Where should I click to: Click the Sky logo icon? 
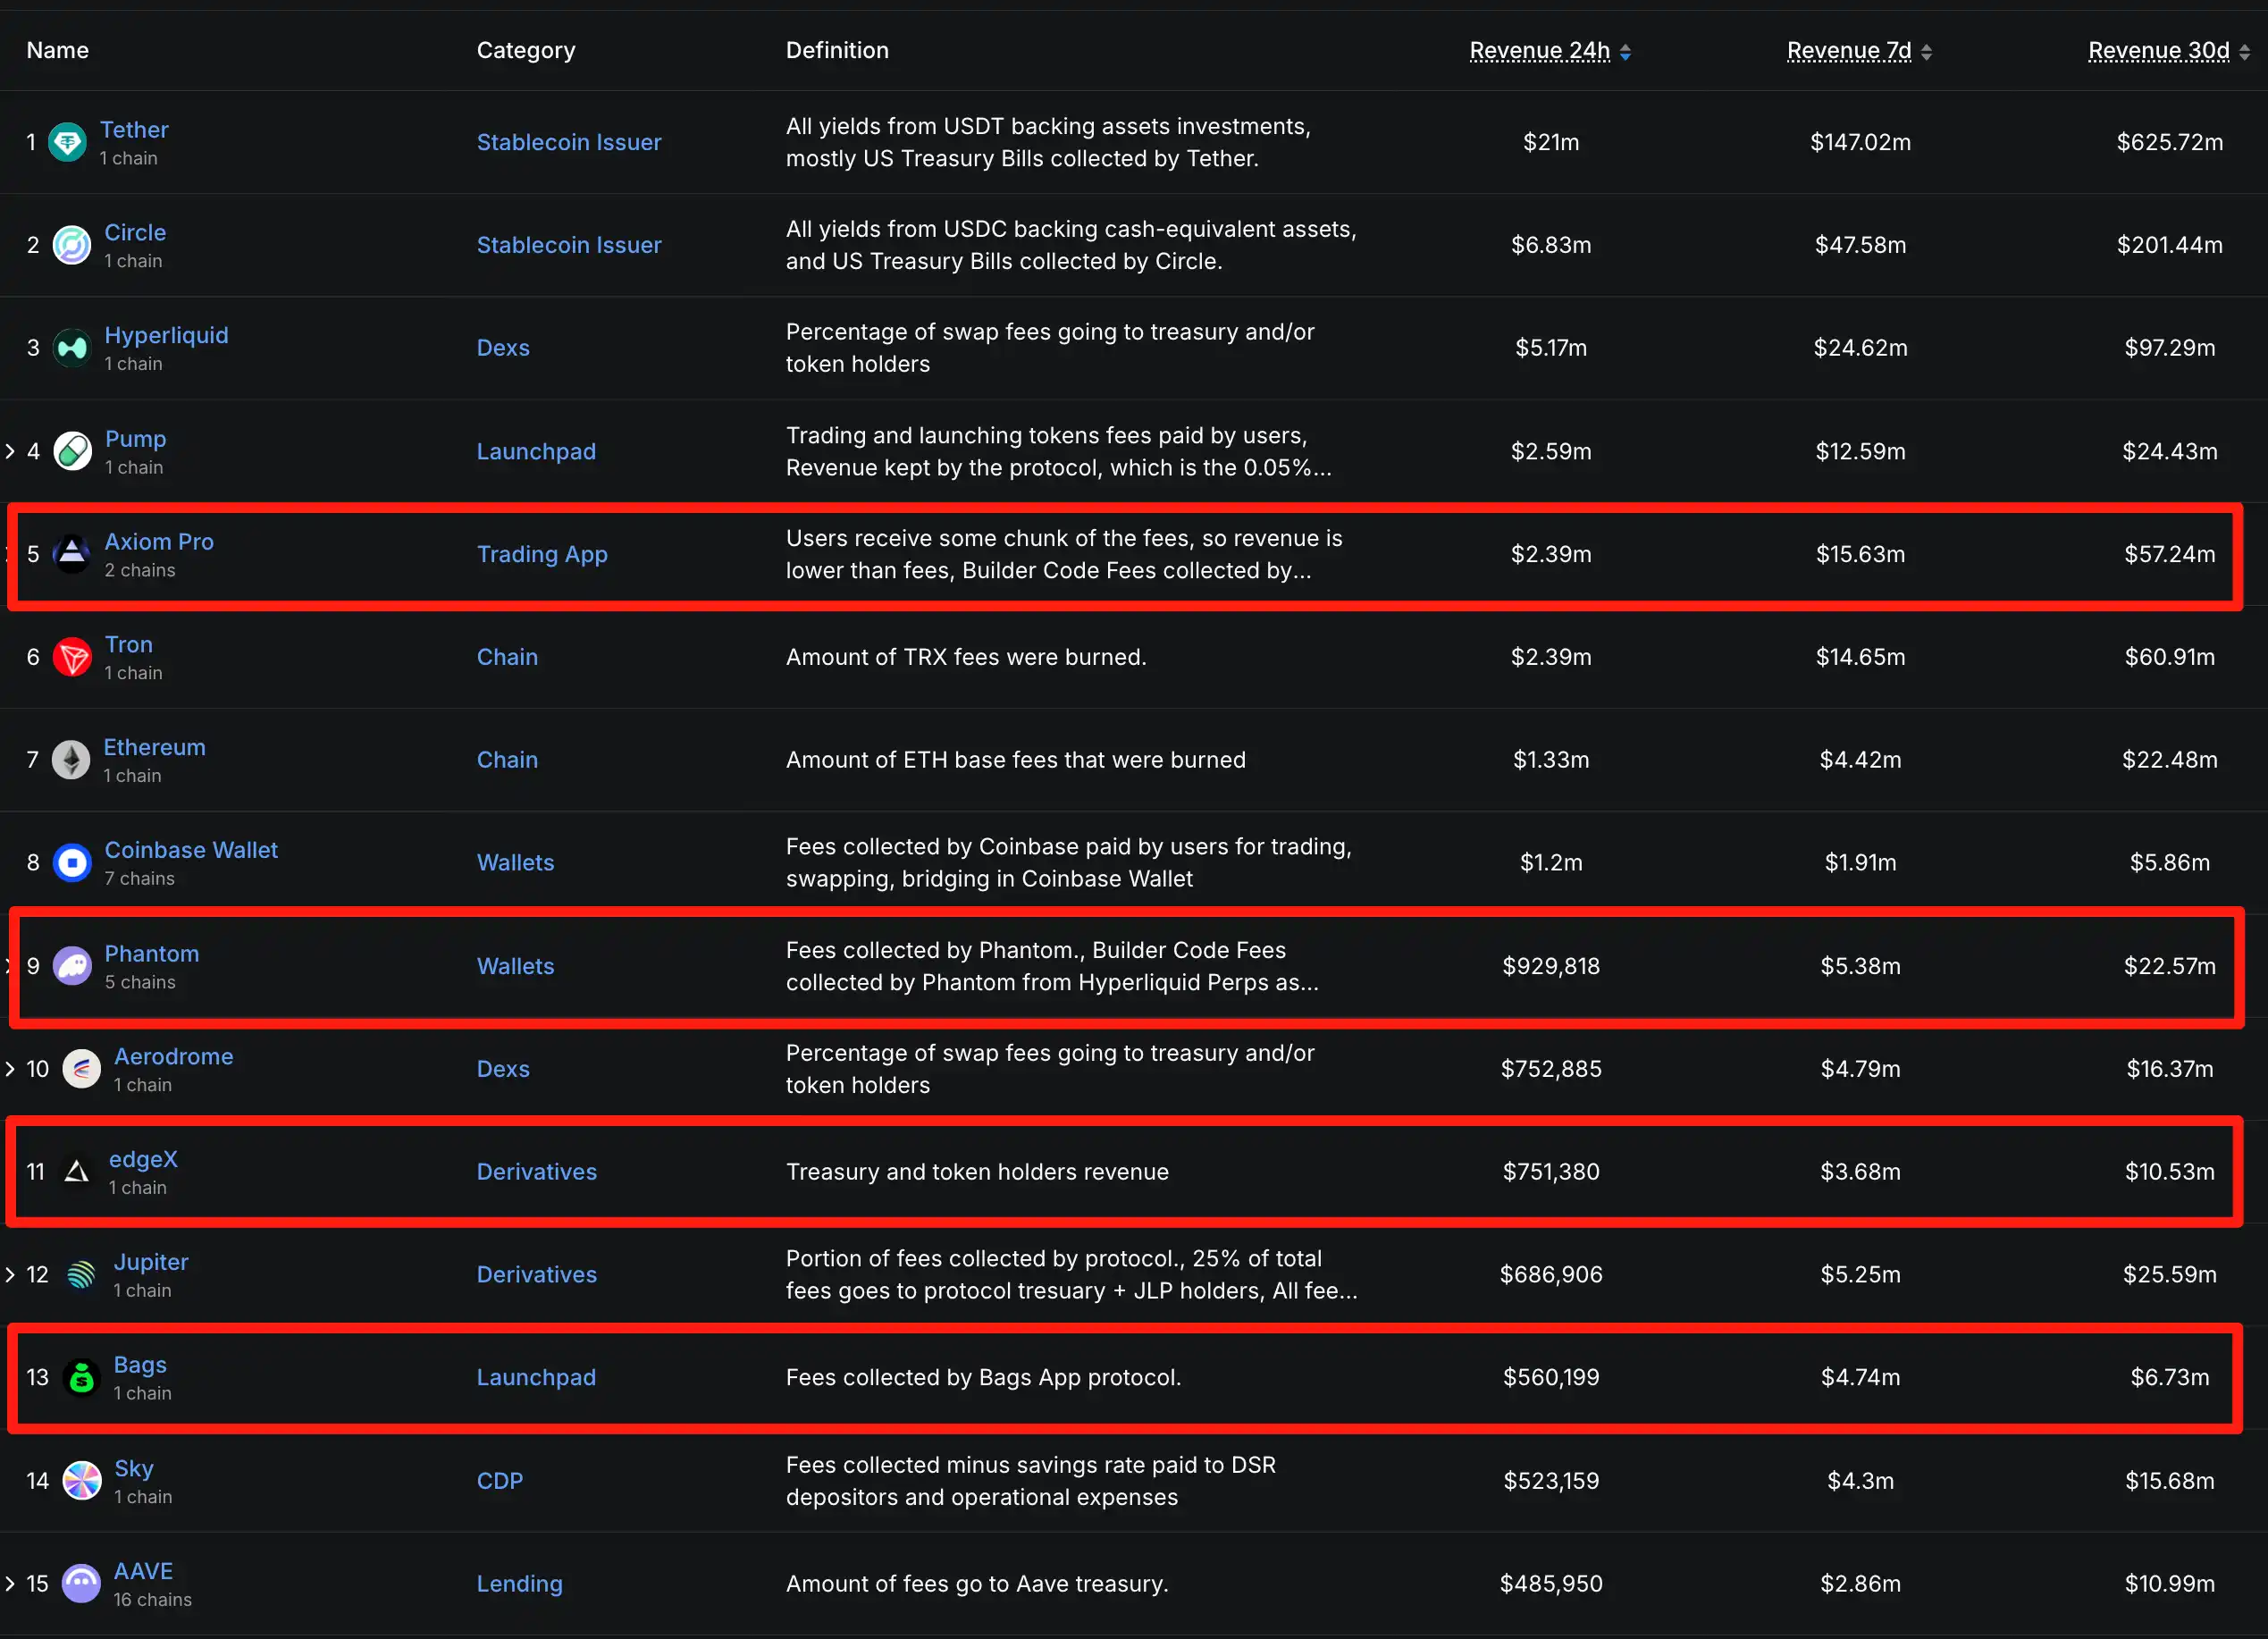pyautogui.click(x=81, y=1481)
